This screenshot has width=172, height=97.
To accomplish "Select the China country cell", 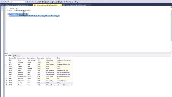I will (22, 60).
